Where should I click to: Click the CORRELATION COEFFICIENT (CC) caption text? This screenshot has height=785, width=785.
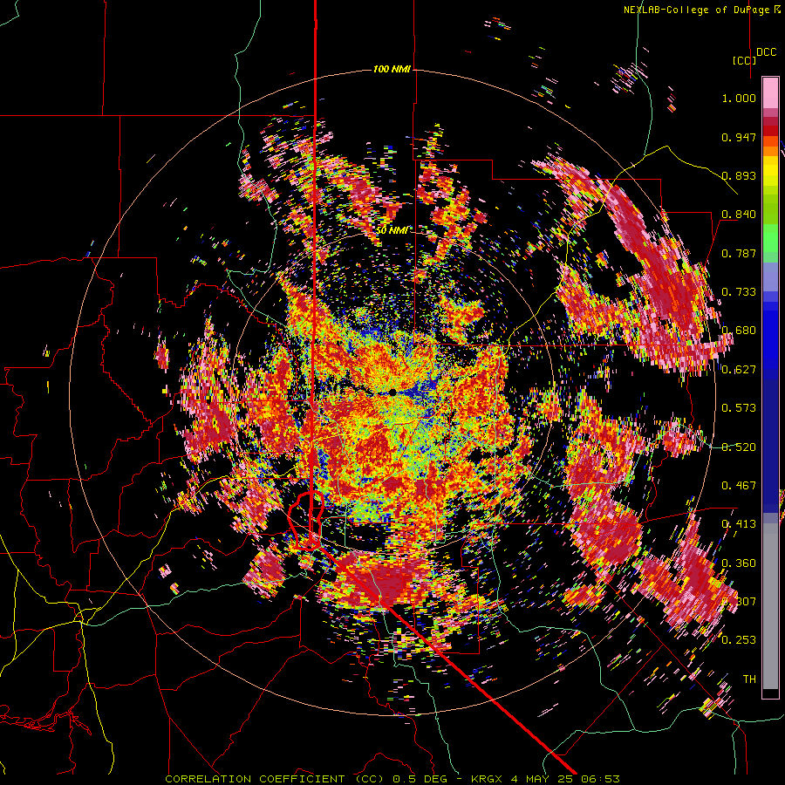[274, 779]
